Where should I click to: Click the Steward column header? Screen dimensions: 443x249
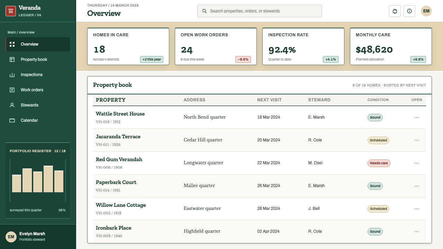(x=319, y=100)
